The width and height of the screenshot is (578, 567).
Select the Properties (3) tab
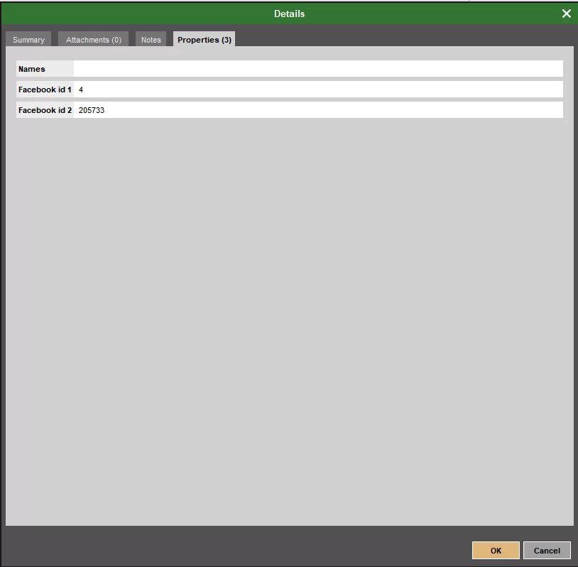click(205, 40)
